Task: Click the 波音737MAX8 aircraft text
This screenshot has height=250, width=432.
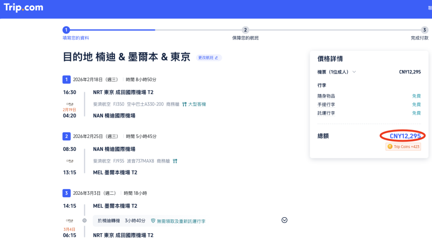Action: click(x=140, y=161)
